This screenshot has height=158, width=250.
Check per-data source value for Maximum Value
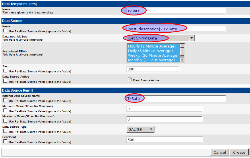tap(5, 121)
